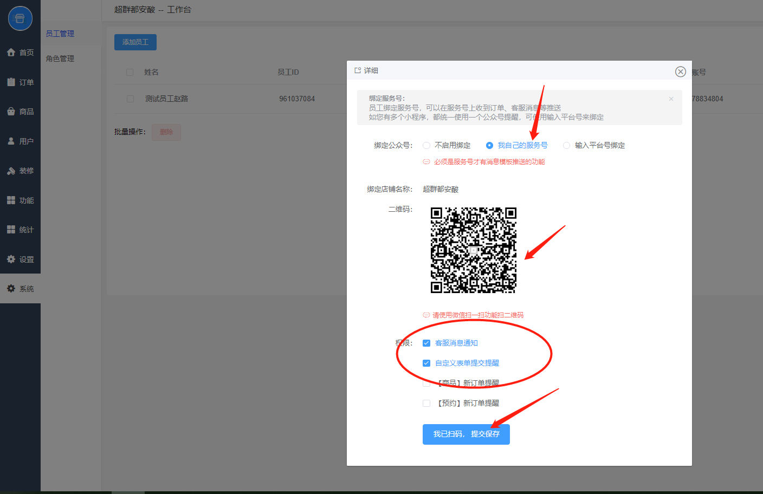Open the 首页 home menu item
The height and width of the screenshot is (494, 763).
[x=20, y=53]
